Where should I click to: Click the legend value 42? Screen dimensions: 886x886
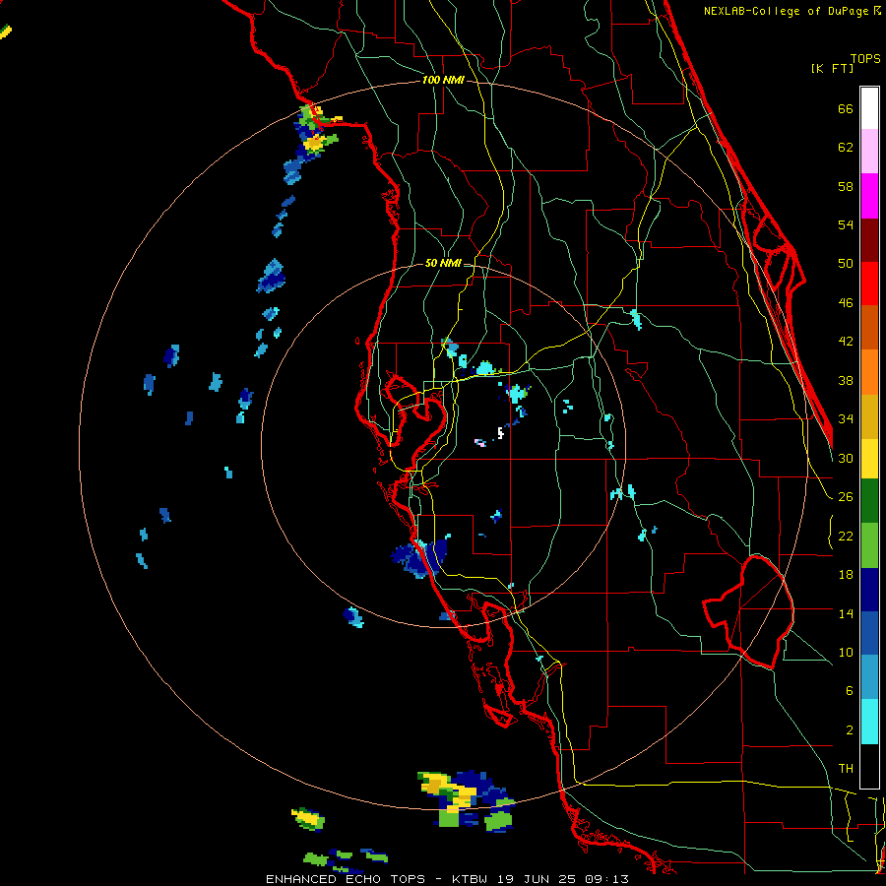(x=846, y=342)
